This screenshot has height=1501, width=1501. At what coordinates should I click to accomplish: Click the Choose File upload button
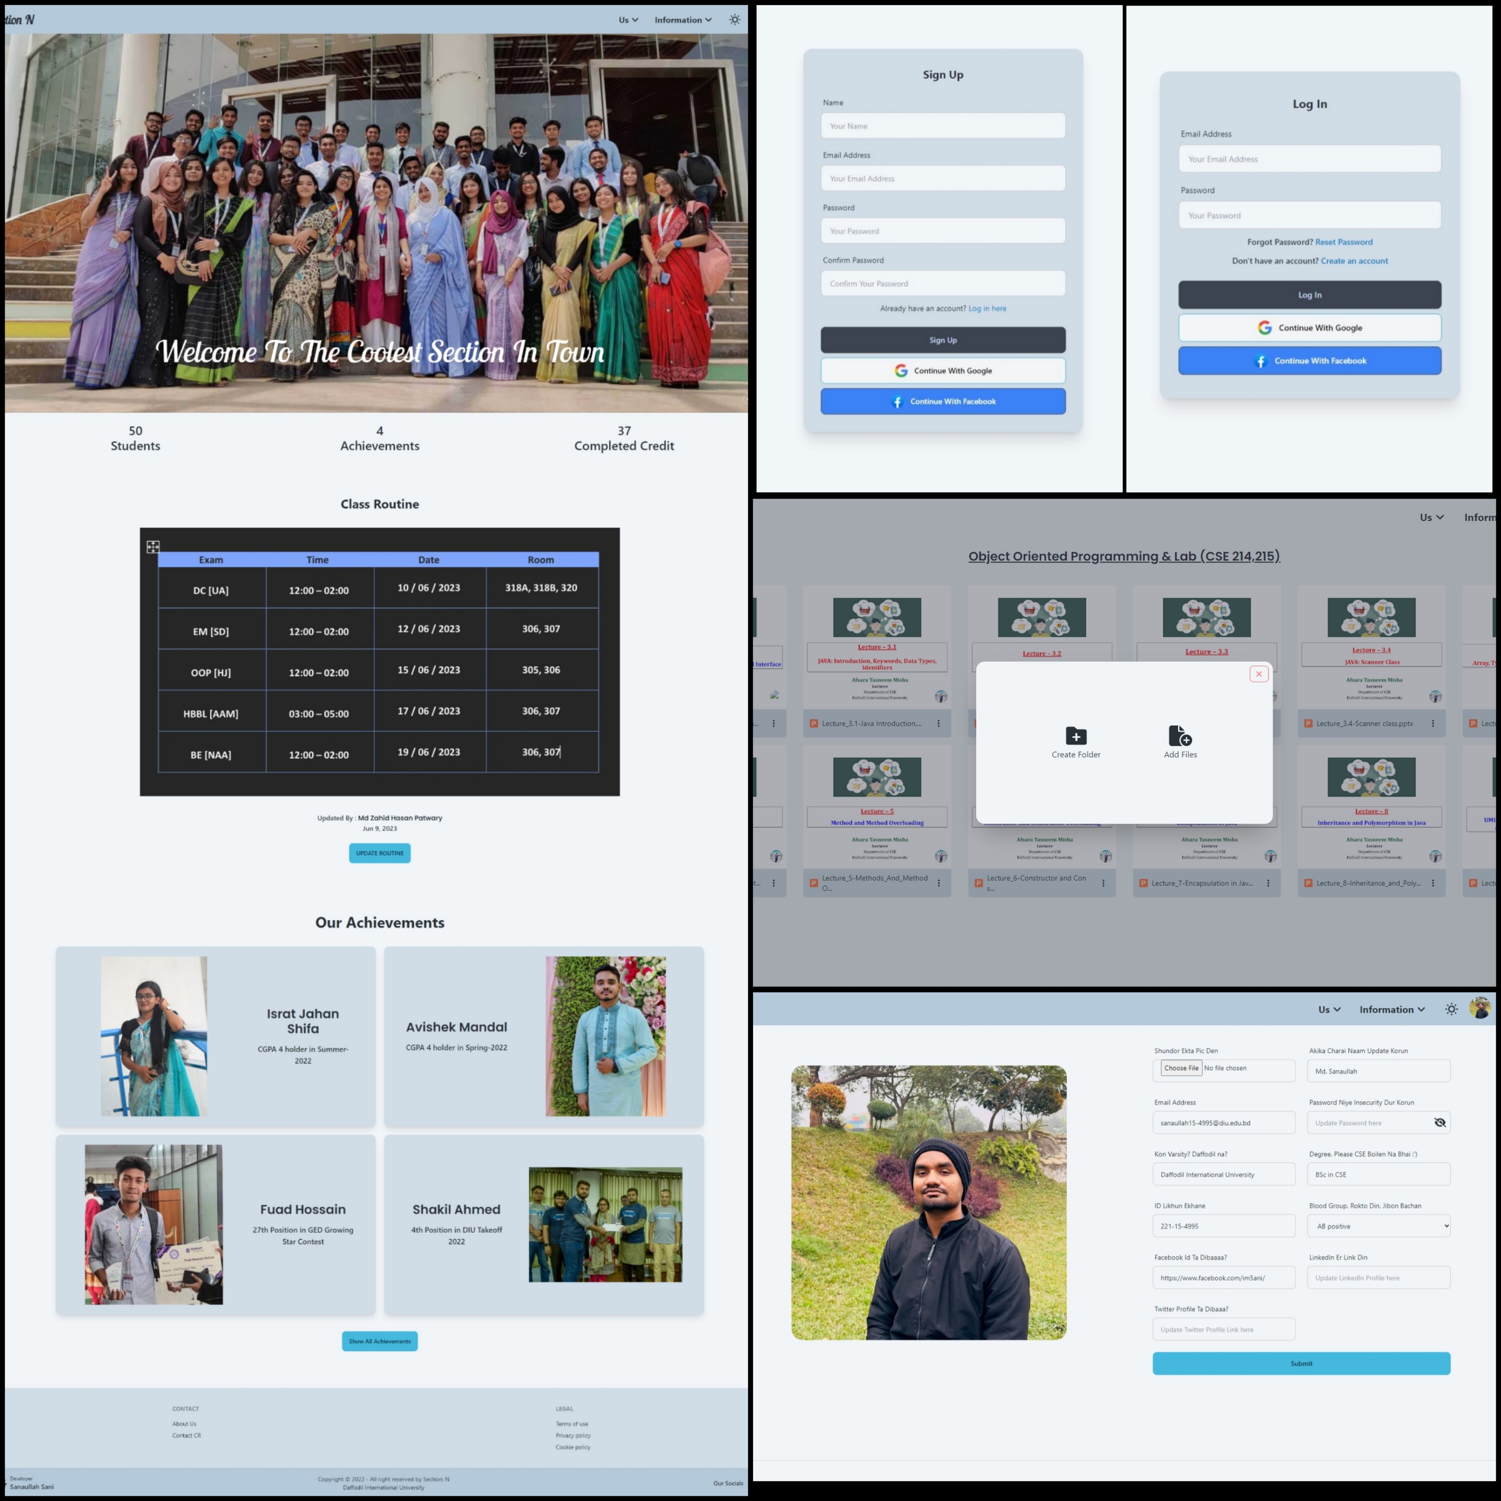1181,1068
